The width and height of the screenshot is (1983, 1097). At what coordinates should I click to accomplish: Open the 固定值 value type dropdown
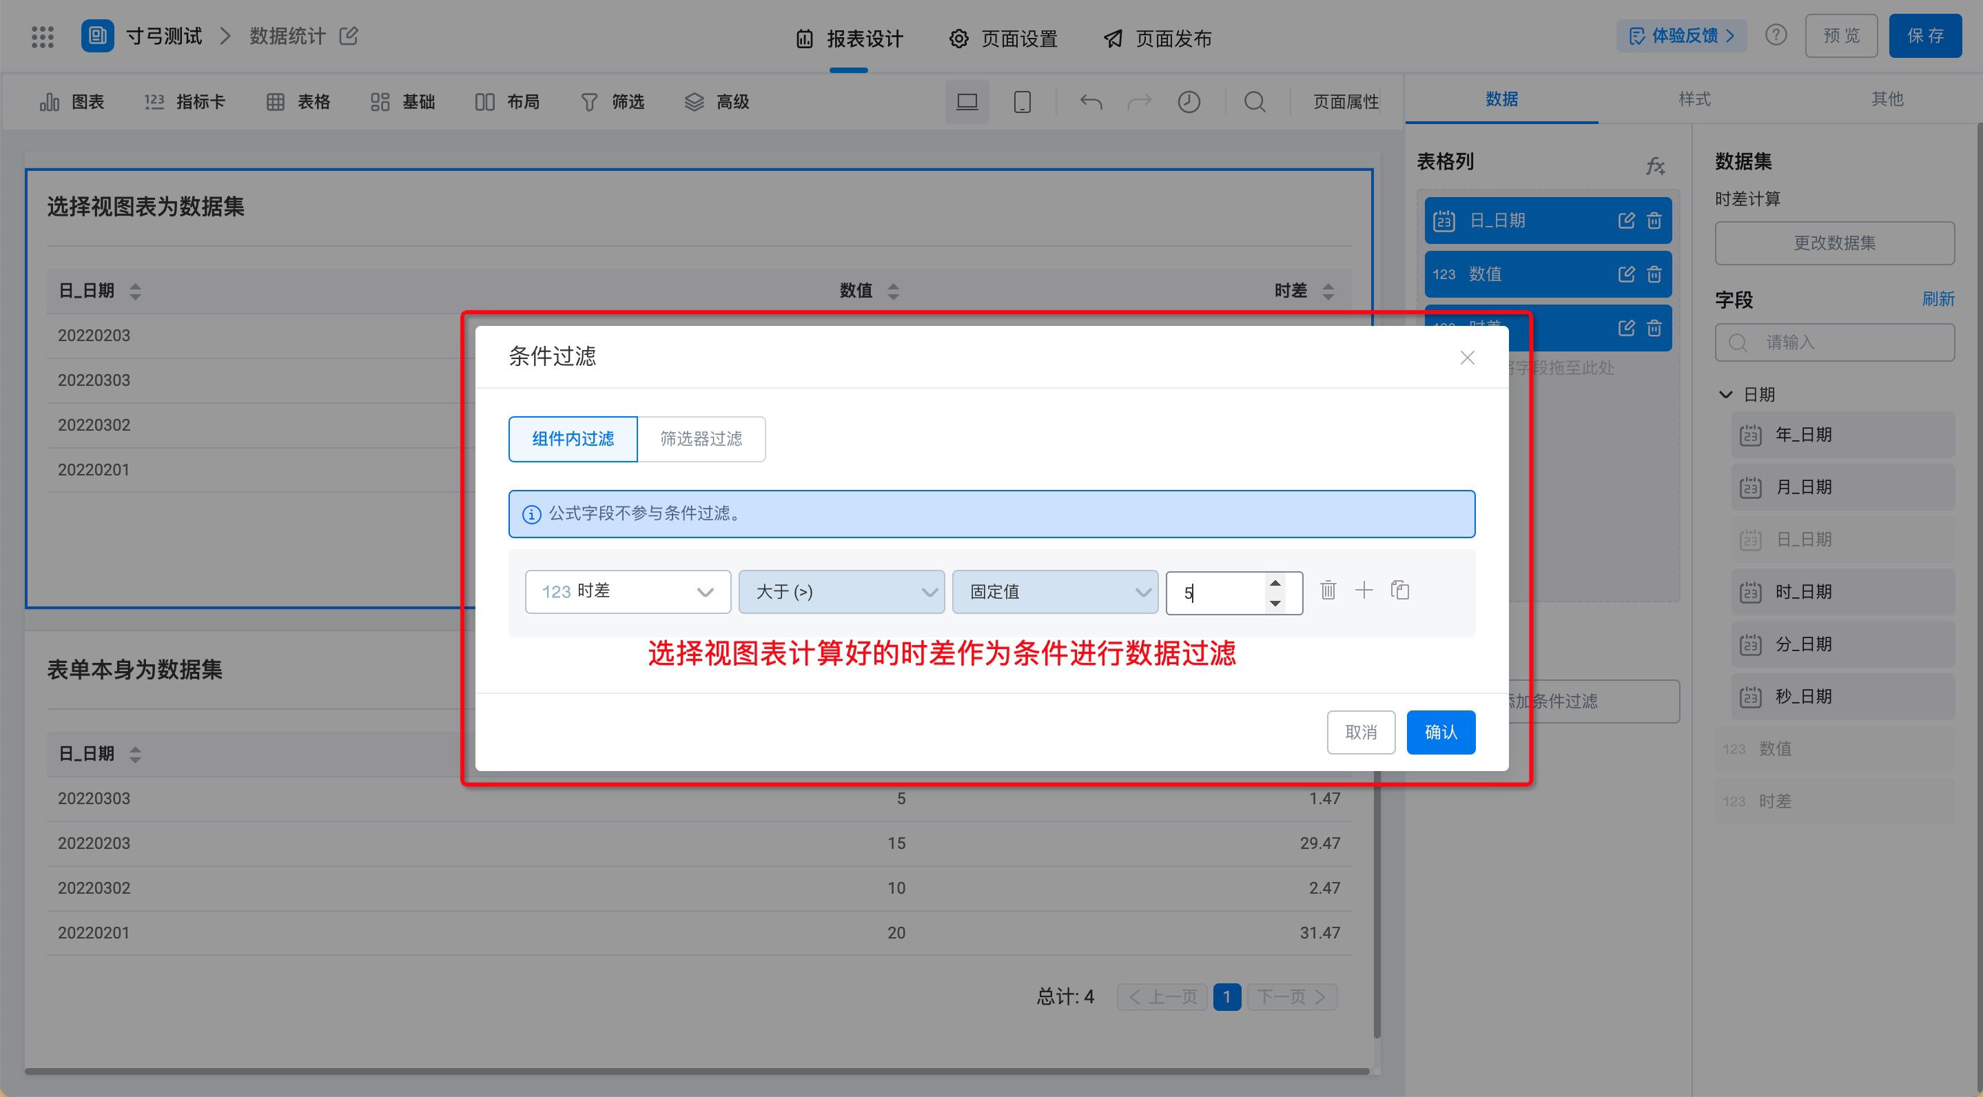[x=1055, y=591]
